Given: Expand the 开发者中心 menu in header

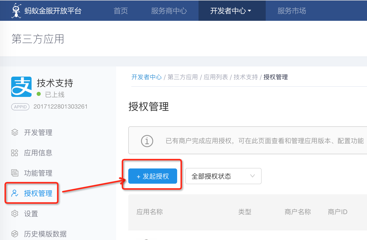Looking at the screenshot, I should 231,11.
